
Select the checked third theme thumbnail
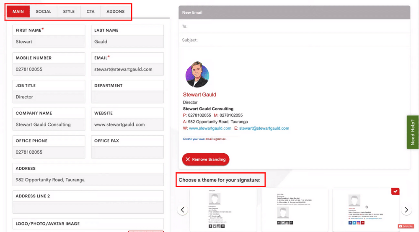366,210
